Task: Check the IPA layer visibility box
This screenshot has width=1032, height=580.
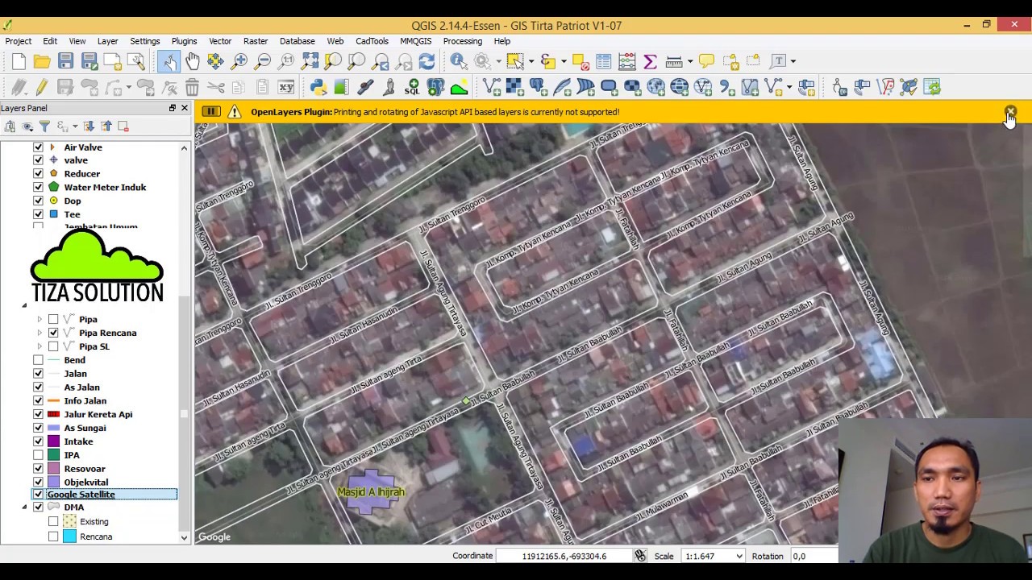Action: point(38,455)
